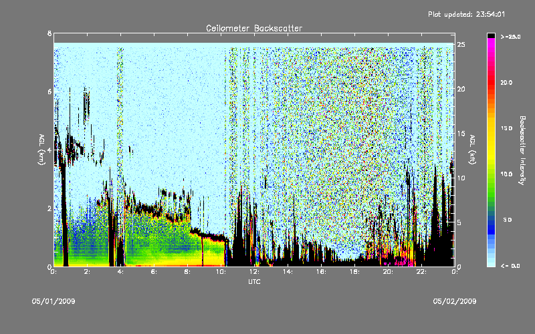Click the '22:' UTC hour tick
Viewport: 535px width, 334px height.
pos(421,272)
